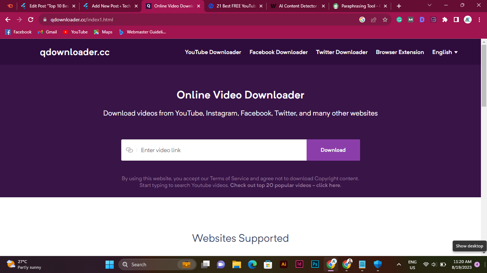Switch to the Paraphrasing Tool tab
This screenshot has width=487, height=273.
[360, 6]
